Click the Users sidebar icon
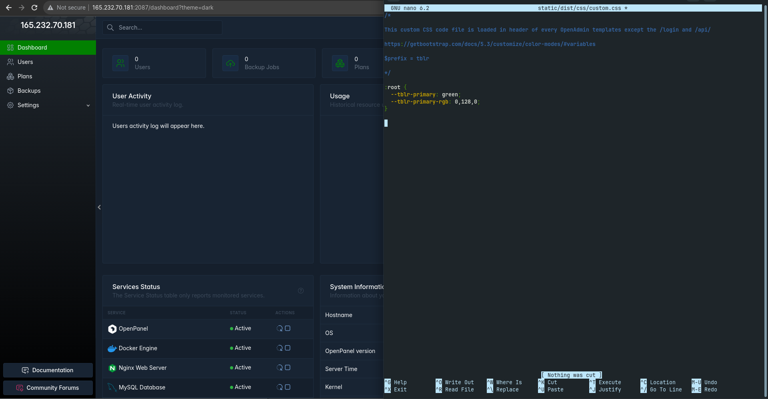Image resolution: width=768 pixels, height=399 pixels. click(x=10, y=62)
